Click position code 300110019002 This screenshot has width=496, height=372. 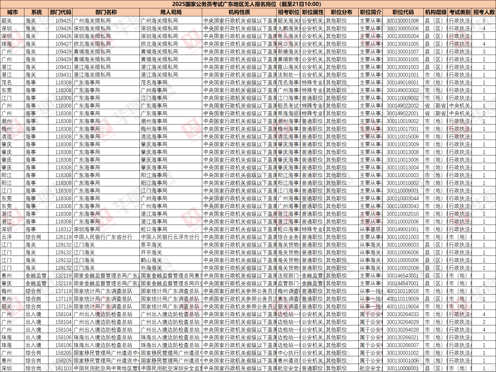tap(403, 121)
